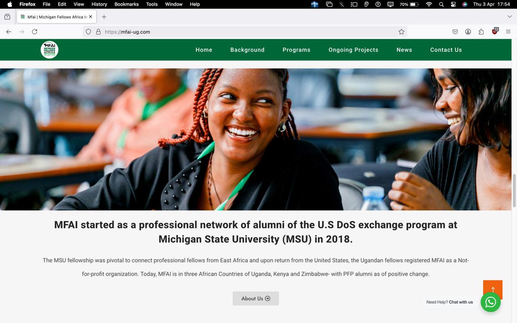Focus the mfai-ug.com address bar

click(x=245, y=32)
